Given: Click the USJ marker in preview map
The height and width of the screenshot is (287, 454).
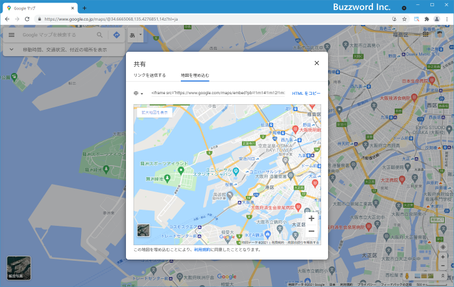Looking at the screenshot, I should 236,172.
